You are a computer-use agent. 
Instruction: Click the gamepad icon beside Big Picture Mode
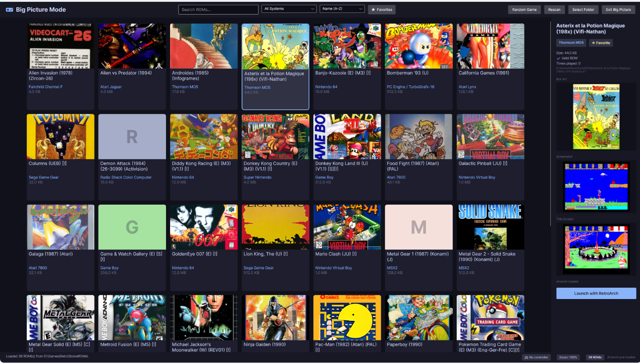click(x=9, y=10)
